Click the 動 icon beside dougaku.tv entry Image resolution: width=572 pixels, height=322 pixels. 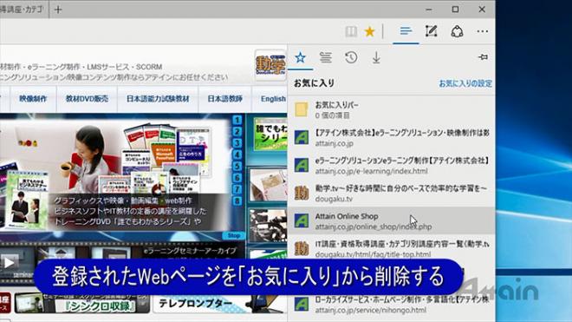(x=302, y=193)
